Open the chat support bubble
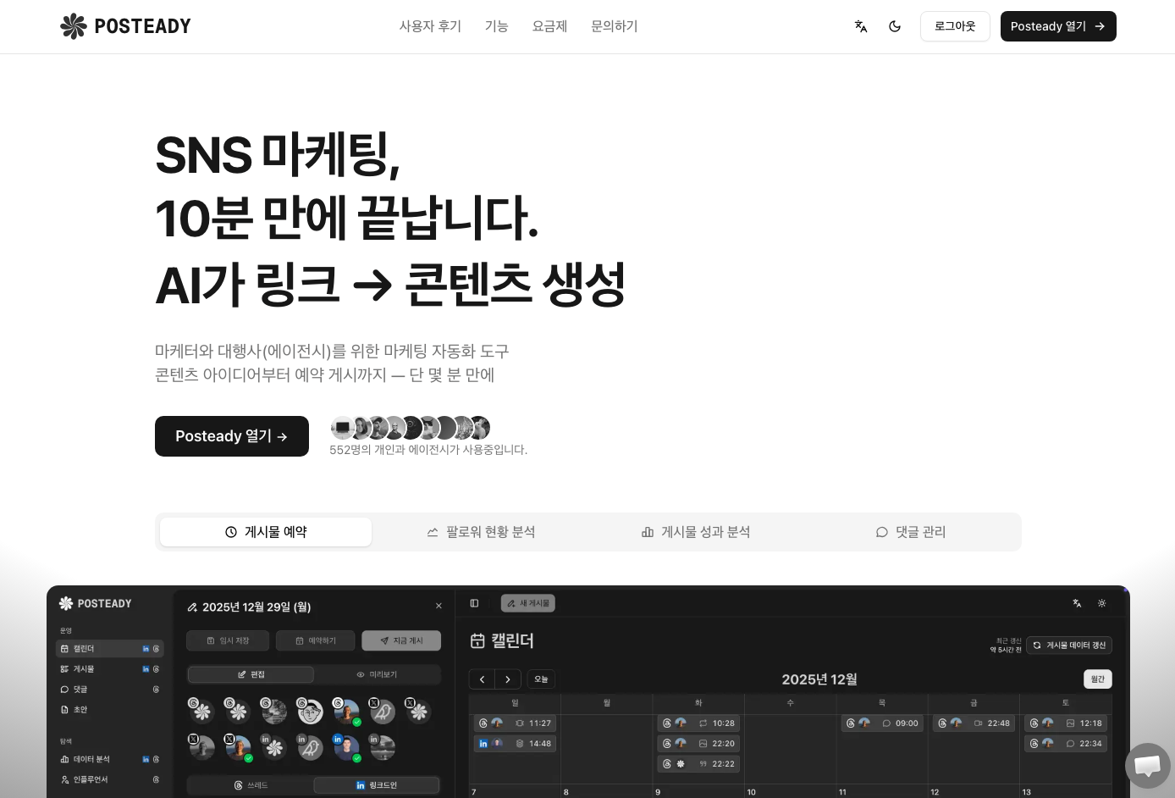The image size is (1175, 798). (x=1147, y=765)
